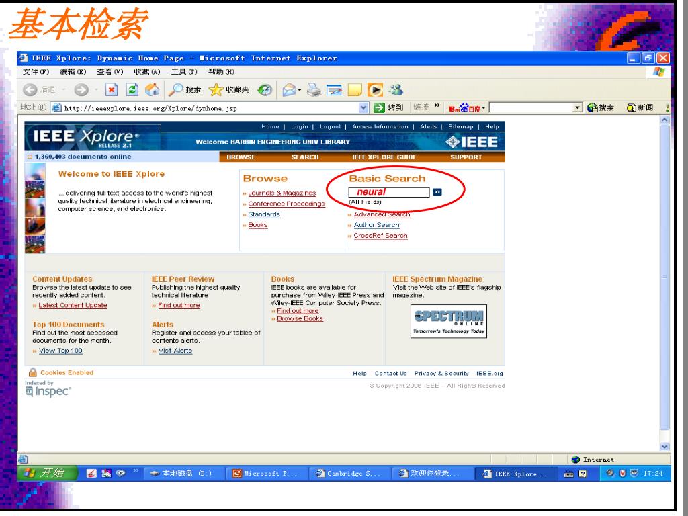Expand quick launch chevron on taskbar
This screenshot has width=688, height=516.
coord(136,471)
